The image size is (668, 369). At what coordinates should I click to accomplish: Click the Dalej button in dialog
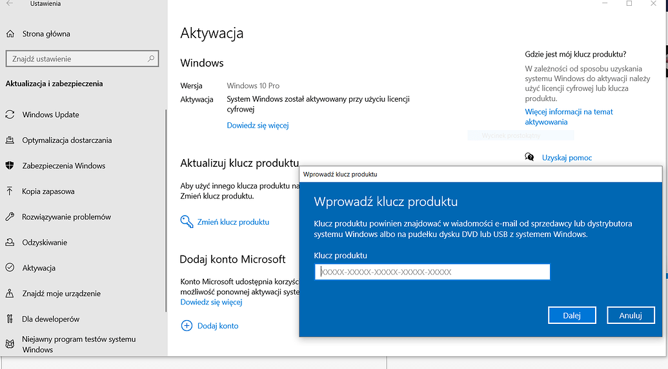coord(572,315)
